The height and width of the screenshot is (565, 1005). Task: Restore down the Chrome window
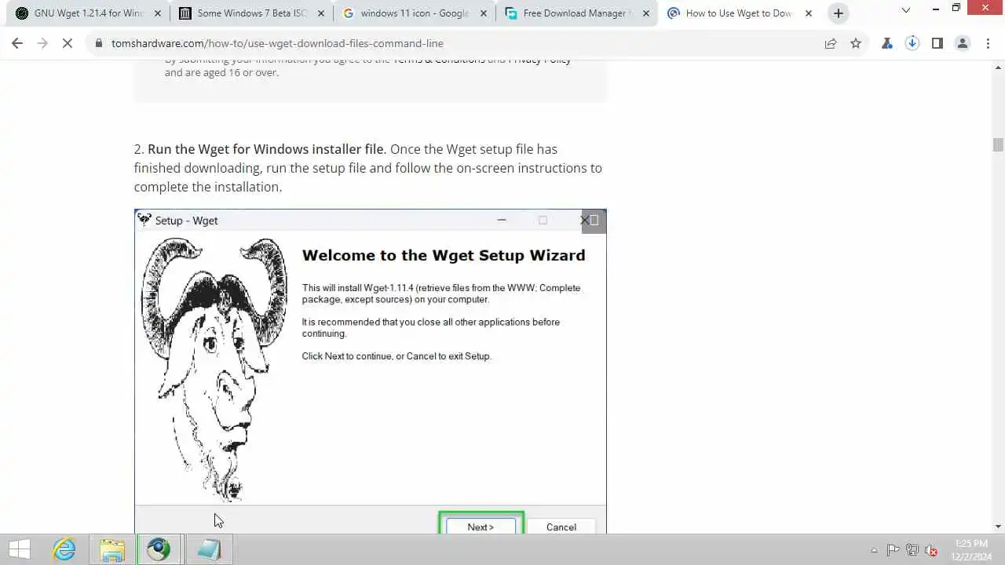pos(956,8)
